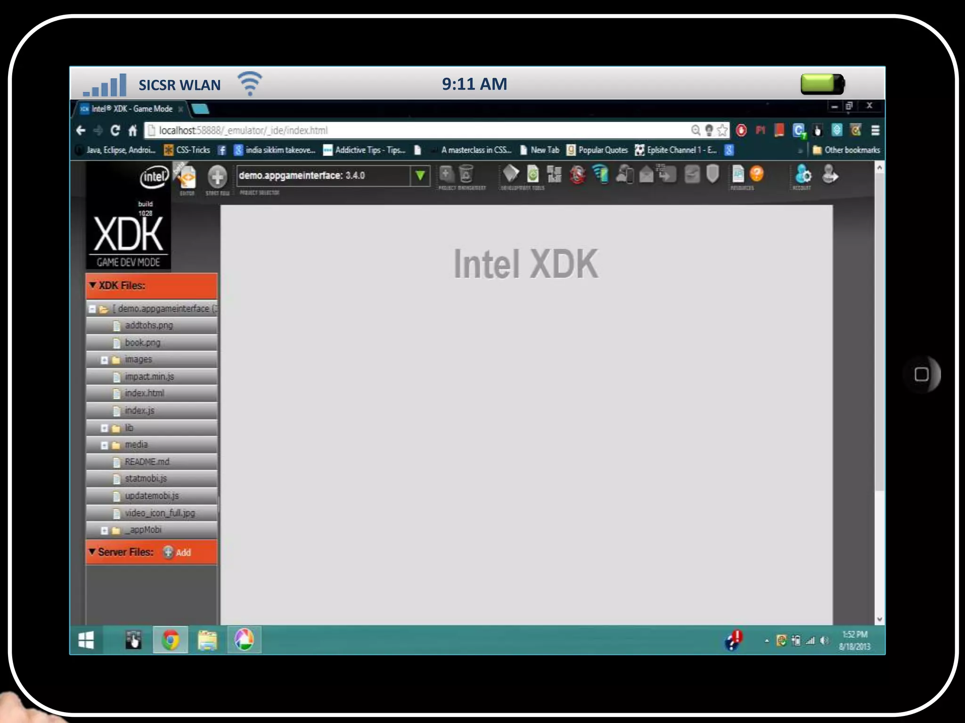
Task: Select addtohs.png in file tree
Action: coord(149,325)
